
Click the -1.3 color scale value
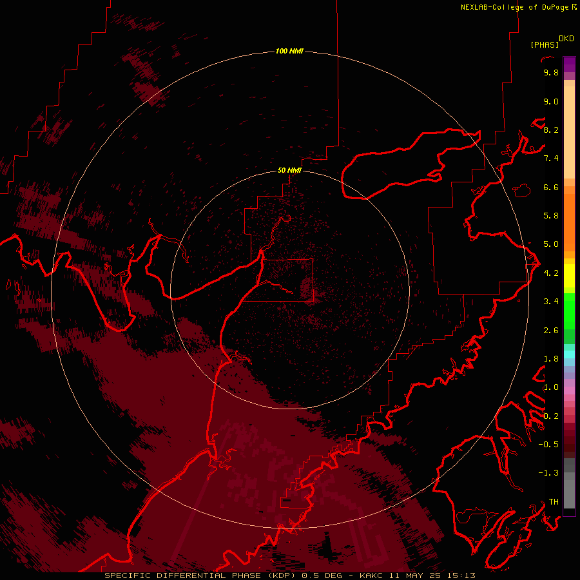click(x=548, y=473)
